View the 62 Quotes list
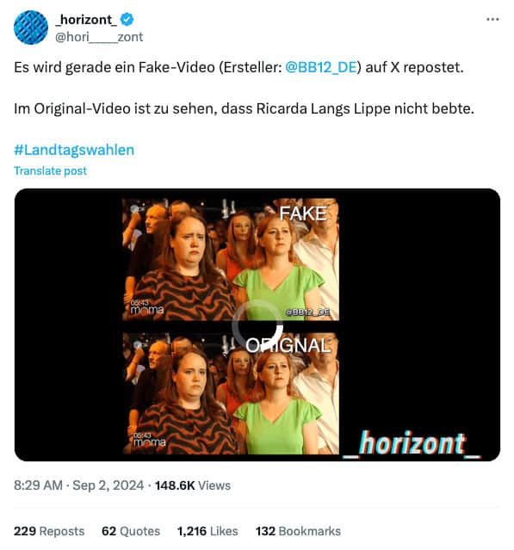The width and height of the screenshot is (514, 550). click(131, 531)
